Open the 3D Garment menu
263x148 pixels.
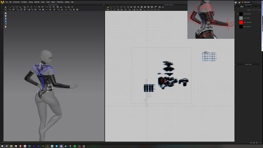pyautogui.click(x=16, y=2)
